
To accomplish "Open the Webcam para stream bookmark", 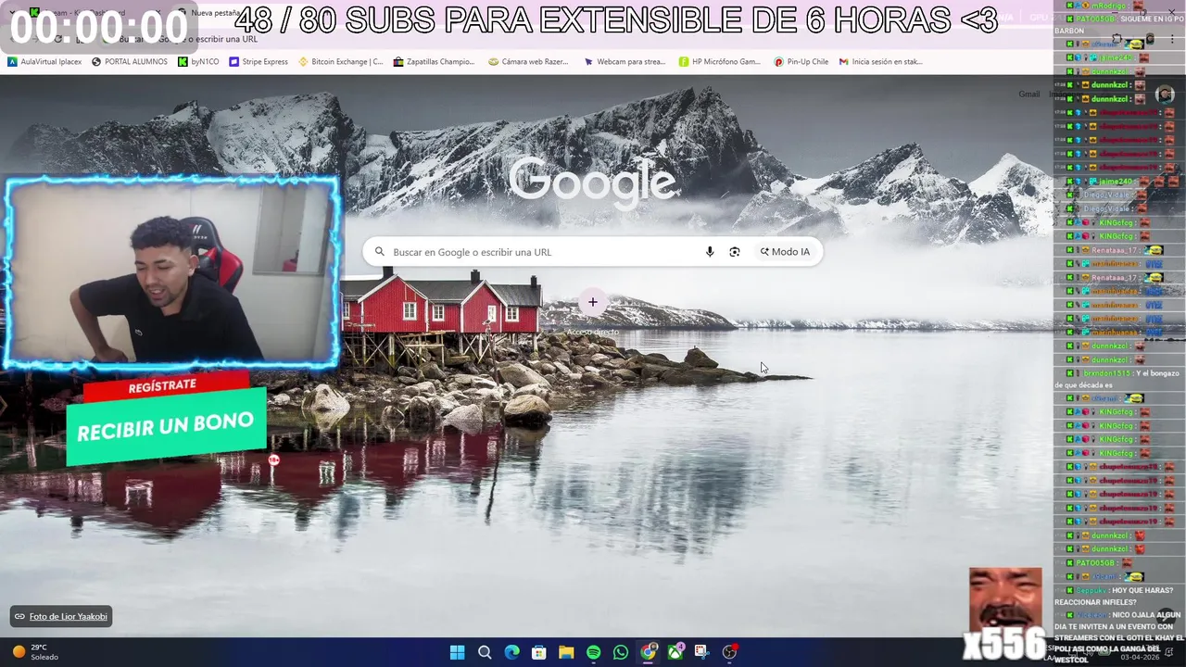I will [625, 62].
